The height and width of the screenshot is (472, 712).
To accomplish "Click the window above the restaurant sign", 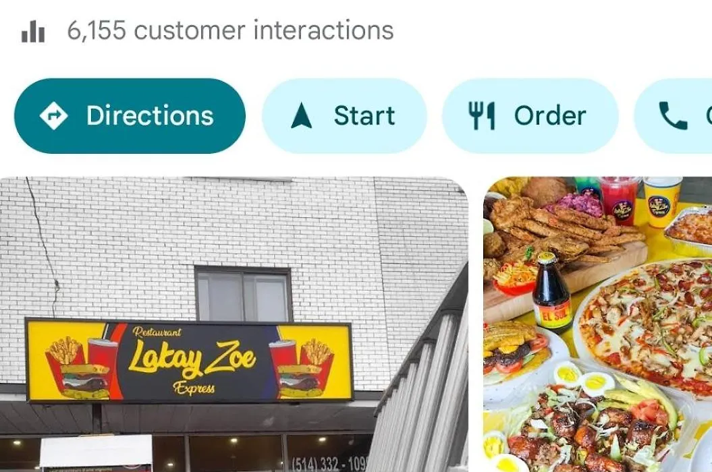I will [x=244, y=293].
